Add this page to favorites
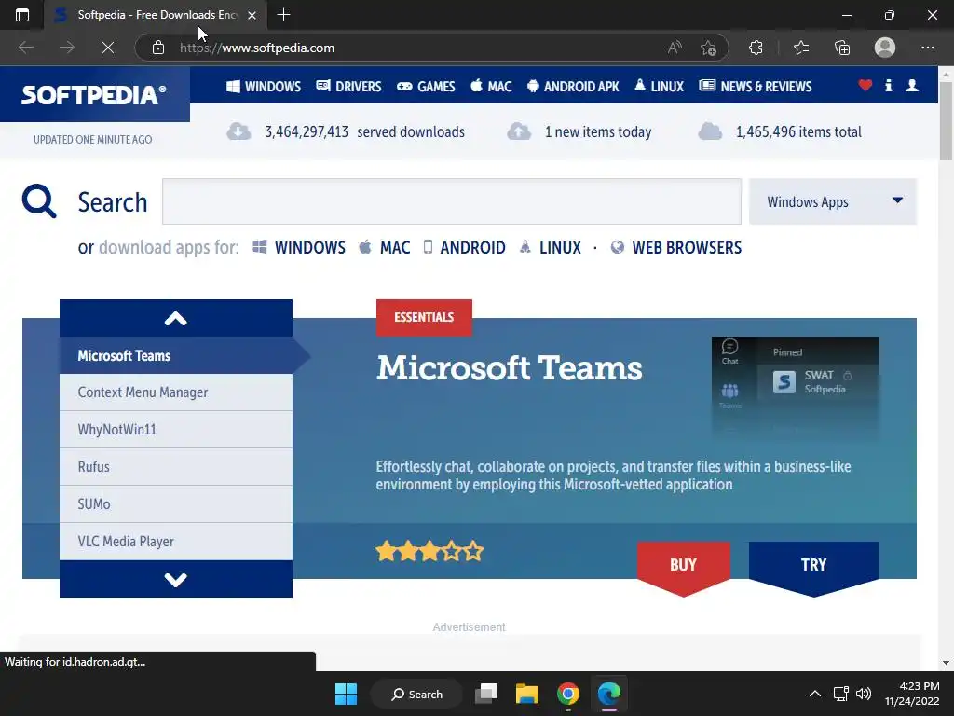The width and height of the screenshot is (954, 716). click(x=708, y=48)
